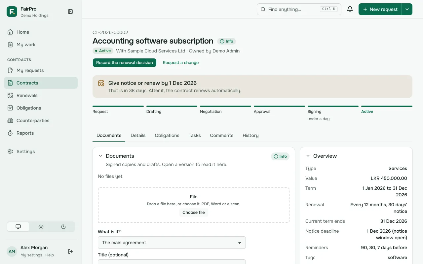Switch to light theme mode
This screenshot has height=264, width=423.
pyautogui.click(x=41, y=227)
